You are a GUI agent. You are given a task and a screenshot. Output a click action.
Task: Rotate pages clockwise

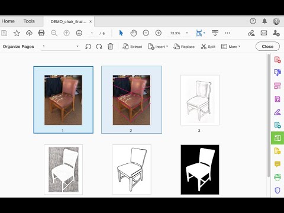coord(99,47)
